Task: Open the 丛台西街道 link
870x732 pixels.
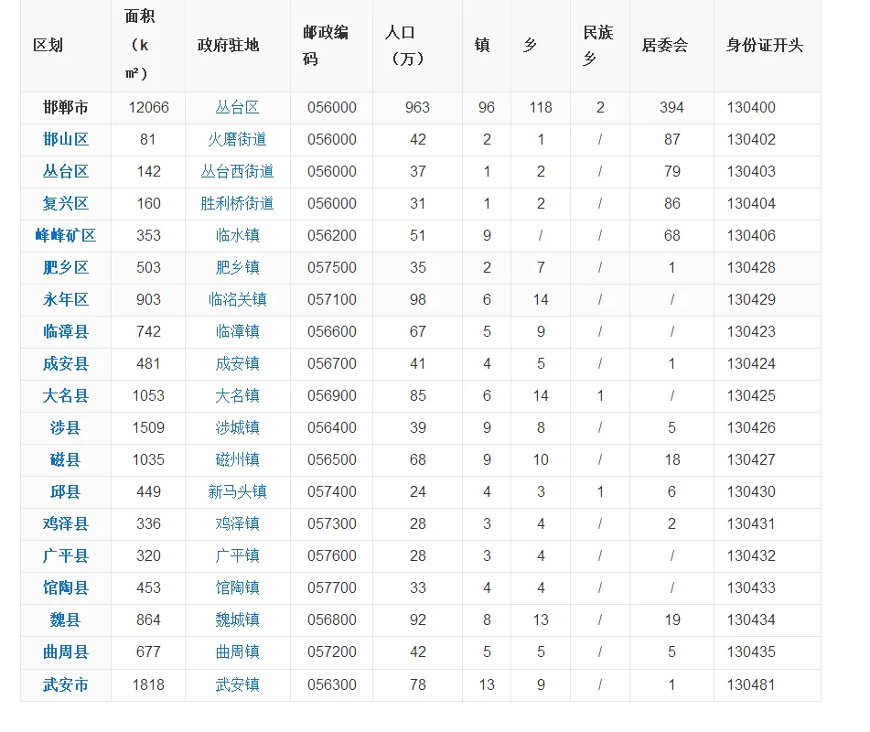Action: (x=237, y=171)
